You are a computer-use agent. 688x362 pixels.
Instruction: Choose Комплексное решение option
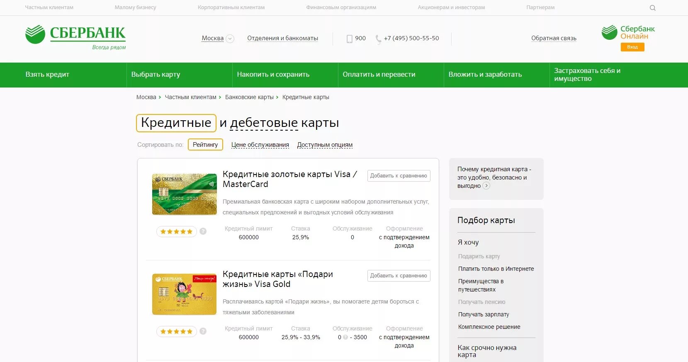click(489, 327)
